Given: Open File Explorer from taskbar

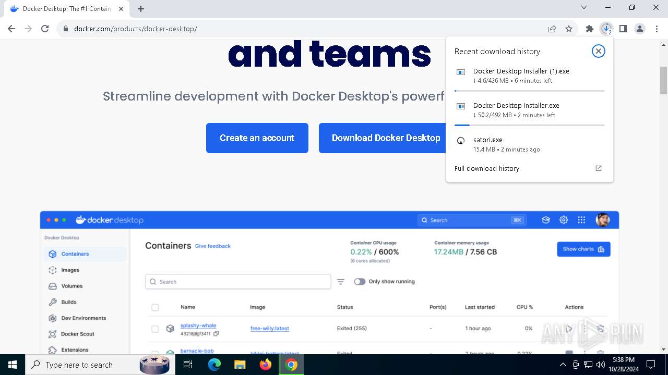Looking at the screenshot, I should (240, 365).
